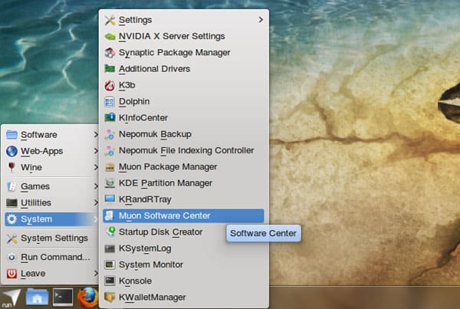The image size is (460, 309).
Task: Click the NVIDIA X Server Settings icon
Action: point(110,36)
